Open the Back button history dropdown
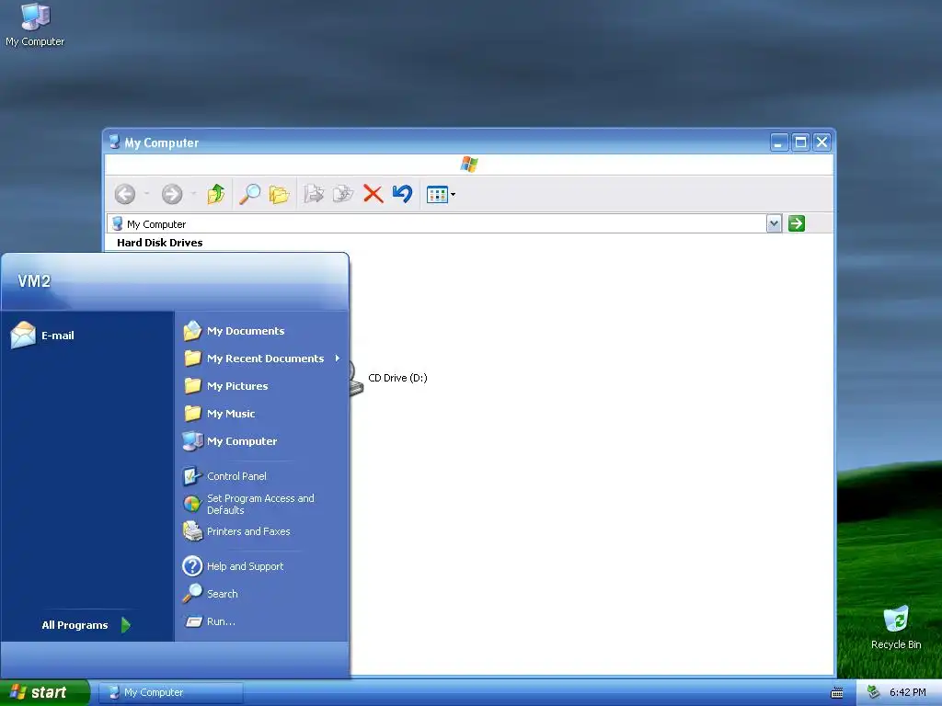Viewport: 942px width, 706px height. 146,194
